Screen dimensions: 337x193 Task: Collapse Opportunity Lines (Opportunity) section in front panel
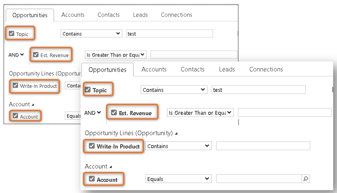176,133
